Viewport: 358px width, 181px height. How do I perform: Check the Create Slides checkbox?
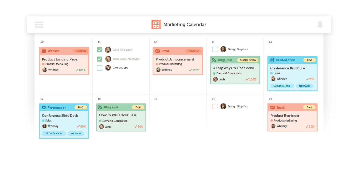point(99,68)
